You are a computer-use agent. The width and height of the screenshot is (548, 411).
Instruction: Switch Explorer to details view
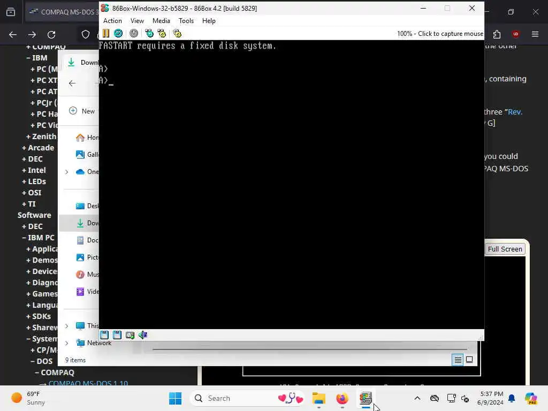click(458, 360)
